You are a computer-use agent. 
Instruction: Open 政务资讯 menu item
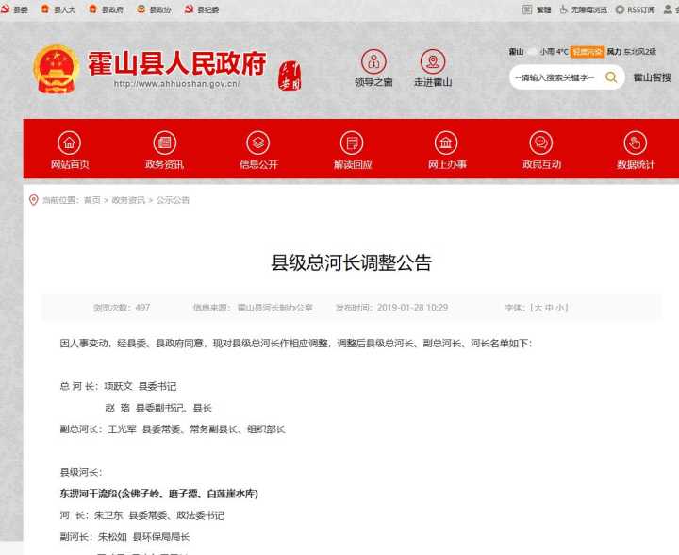pos(164,150)
